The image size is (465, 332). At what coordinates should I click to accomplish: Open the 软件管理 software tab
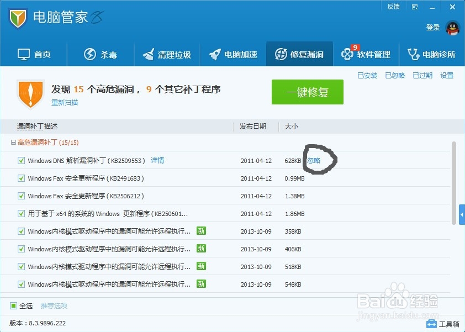coord(366,54)
